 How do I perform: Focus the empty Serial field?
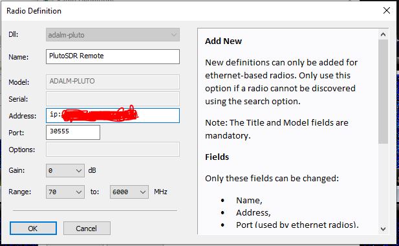point(113,99)
